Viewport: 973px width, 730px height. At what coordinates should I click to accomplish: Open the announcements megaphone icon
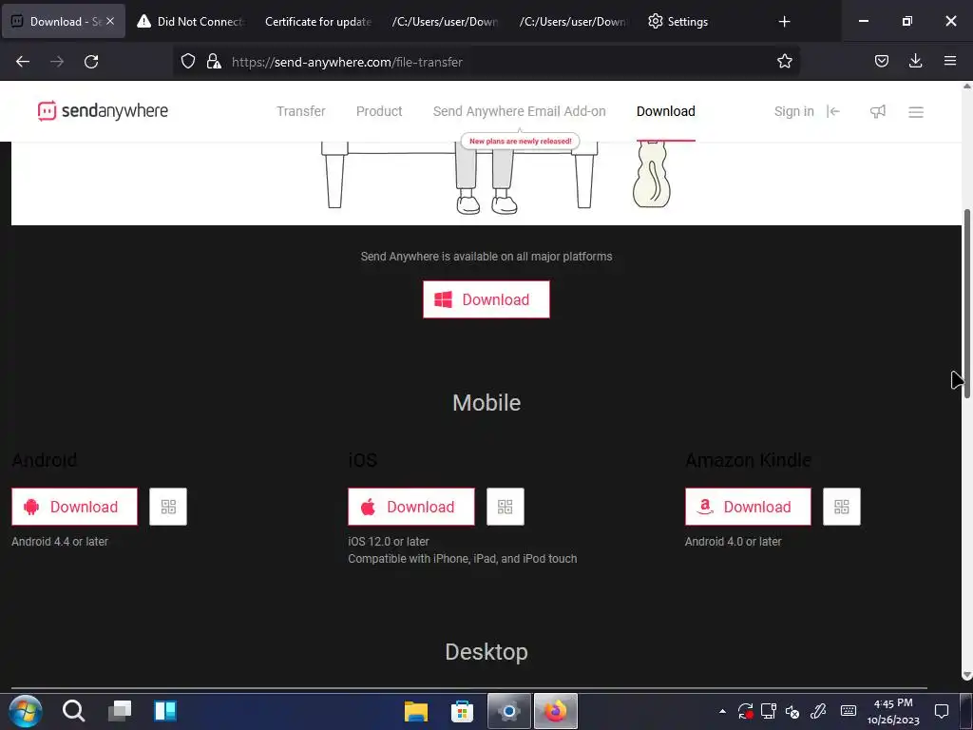877,112
